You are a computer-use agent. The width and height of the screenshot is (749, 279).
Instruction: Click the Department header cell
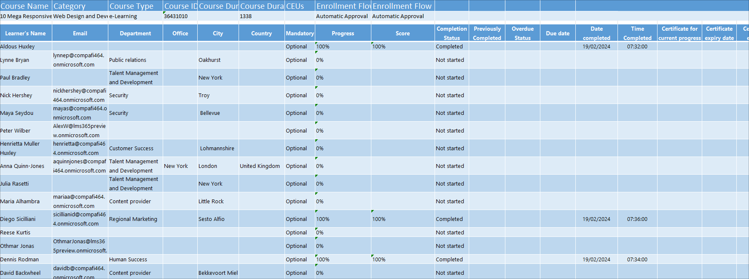point(135,33)
